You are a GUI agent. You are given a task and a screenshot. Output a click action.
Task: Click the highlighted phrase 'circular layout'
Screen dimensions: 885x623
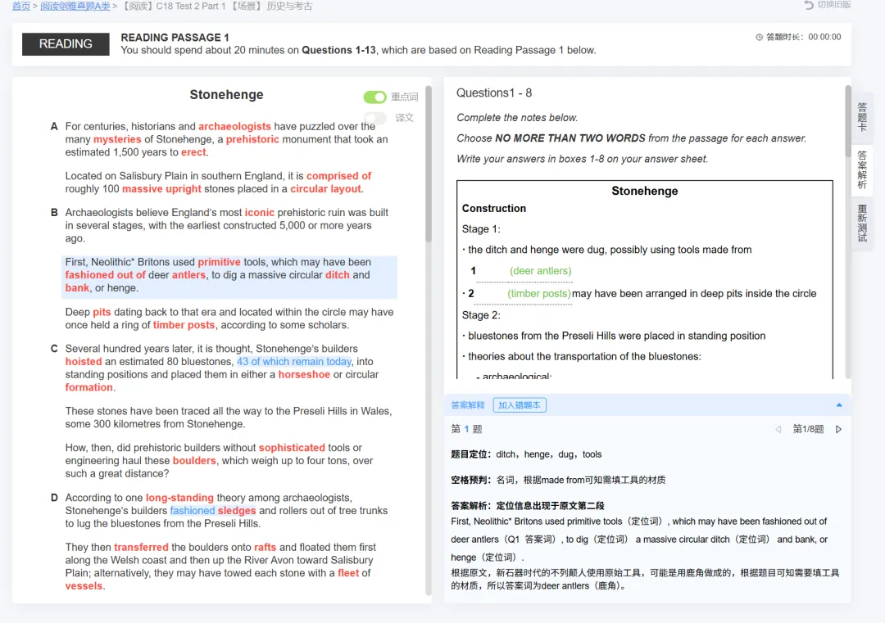click(x=325, y=189)
